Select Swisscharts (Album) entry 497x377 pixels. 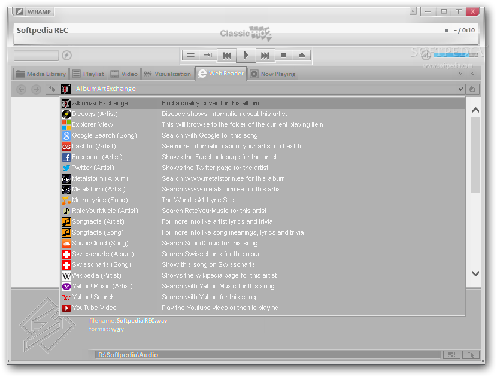(x=263, y=254)
